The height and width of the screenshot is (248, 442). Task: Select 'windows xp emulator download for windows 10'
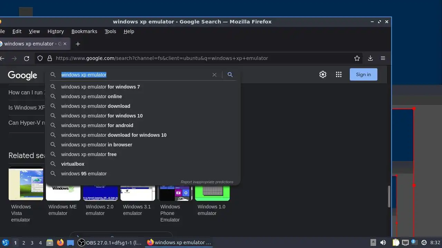pyautogui.click(x=143, y=135)
